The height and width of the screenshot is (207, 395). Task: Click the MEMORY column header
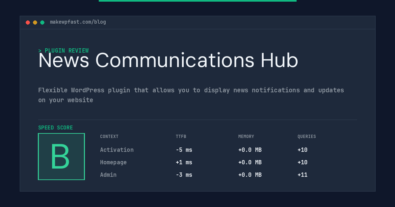click(246, 137)
